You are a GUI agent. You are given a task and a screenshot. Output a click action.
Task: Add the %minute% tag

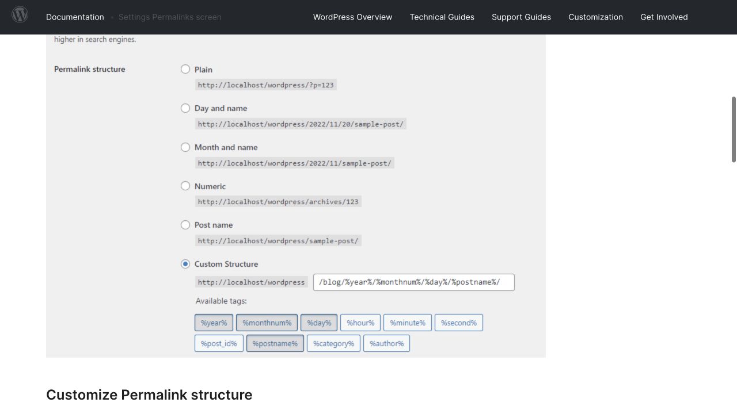click(x=408, y=323)
